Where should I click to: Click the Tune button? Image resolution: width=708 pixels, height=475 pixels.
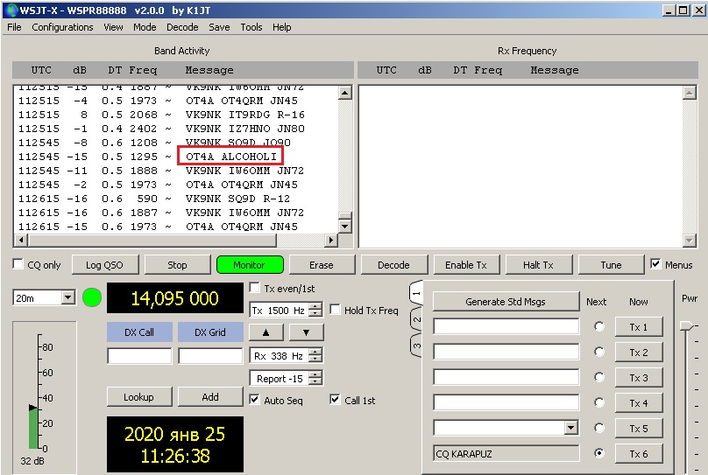tap(611, 265)
